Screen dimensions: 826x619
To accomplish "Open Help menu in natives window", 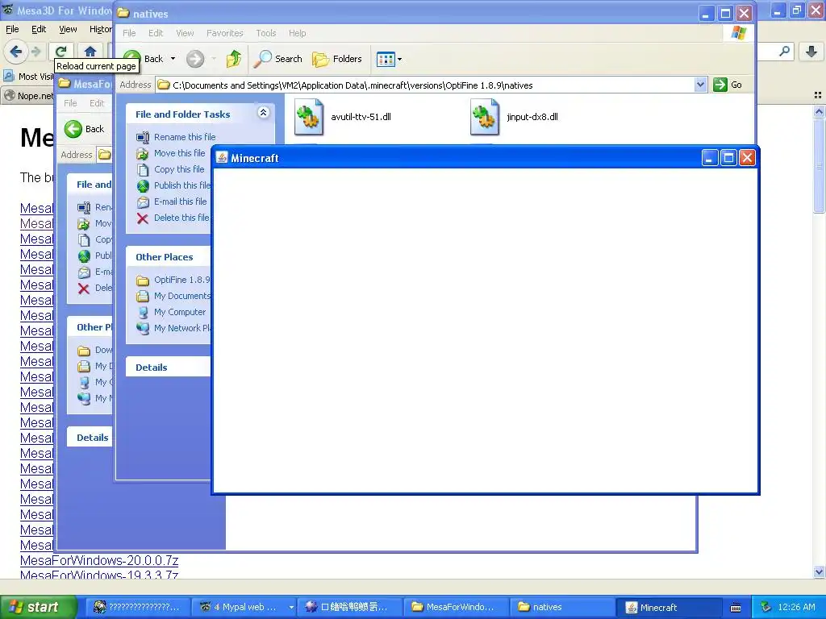I will pyautogui.click(x=297, y=33).
